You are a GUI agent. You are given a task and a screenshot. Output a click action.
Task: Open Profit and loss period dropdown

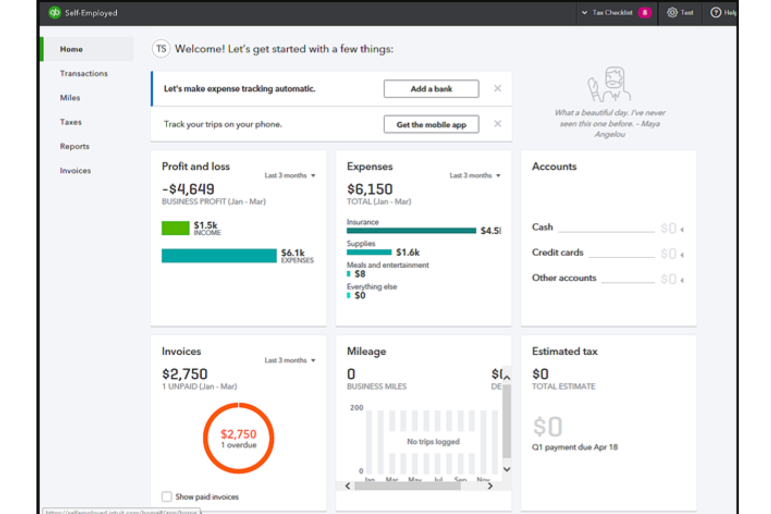[x=290, y=175]
